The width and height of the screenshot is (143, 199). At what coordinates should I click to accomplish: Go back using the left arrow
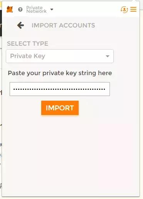click(20, 25)
